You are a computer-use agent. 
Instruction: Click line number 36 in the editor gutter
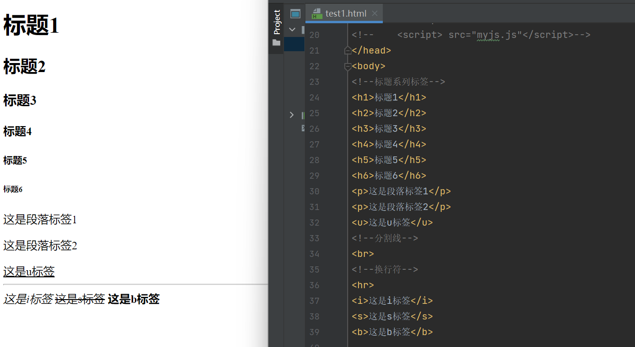[314, 285]
